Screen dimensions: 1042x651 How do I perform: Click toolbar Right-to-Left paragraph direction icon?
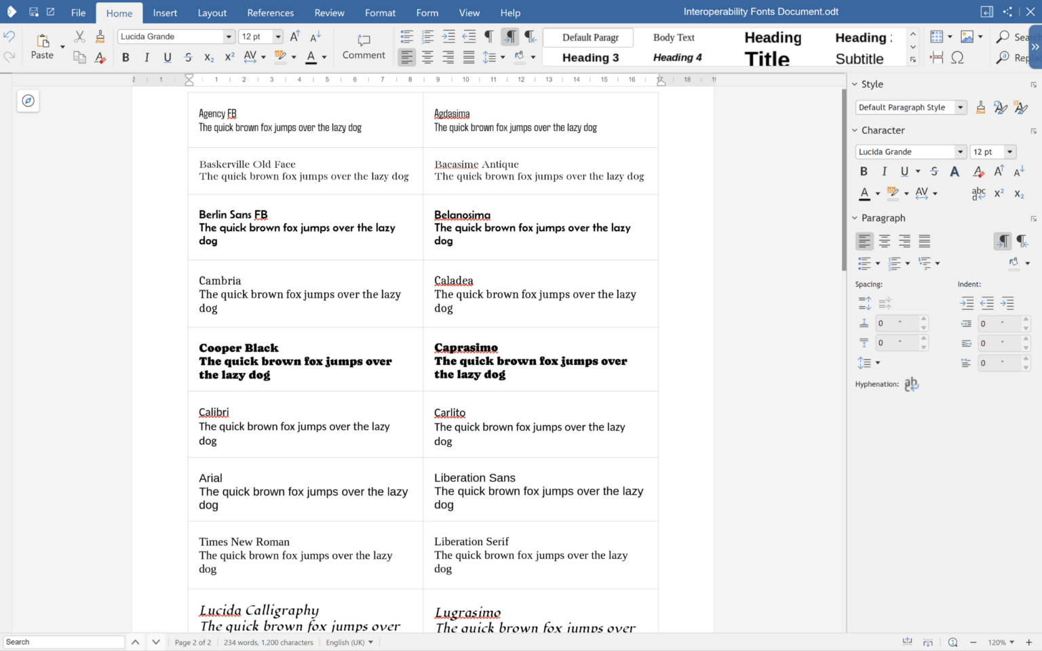[x=530, y=37]
